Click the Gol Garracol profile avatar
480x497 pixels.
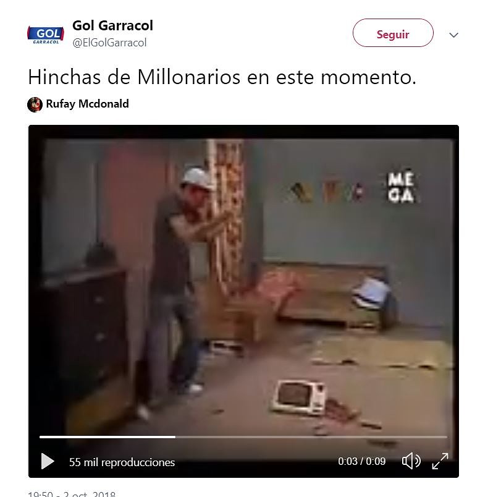click(46, 35)
